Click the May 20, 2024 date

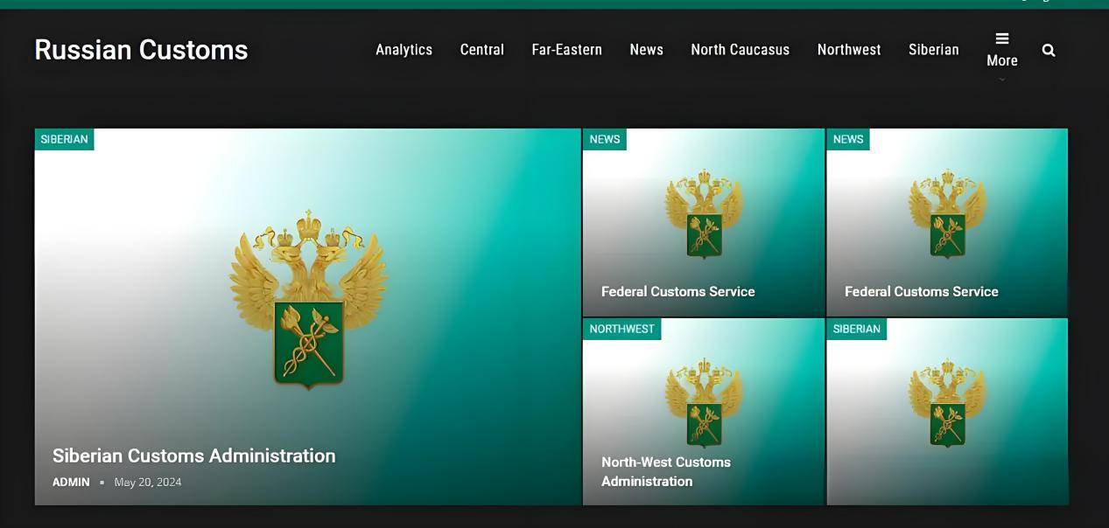point(148,482)
